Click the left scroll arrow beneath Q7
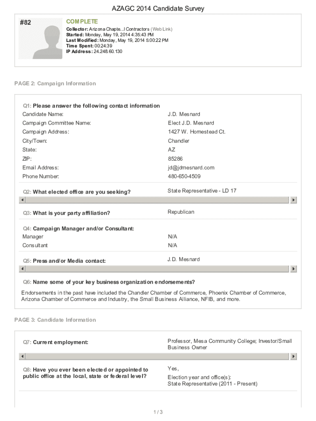The height and width of the screenshot is (421, 316). 23,356
